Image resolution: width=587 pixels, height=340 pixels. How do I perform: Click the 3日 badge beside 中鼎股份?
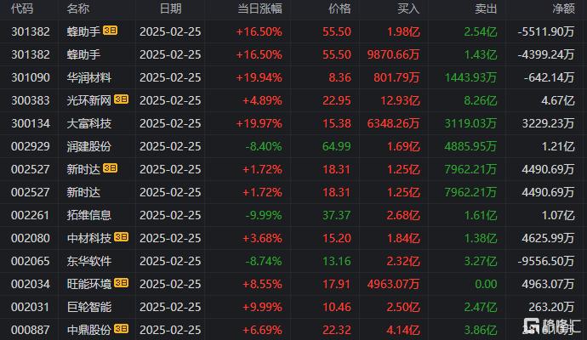click(x=122, y=329)
